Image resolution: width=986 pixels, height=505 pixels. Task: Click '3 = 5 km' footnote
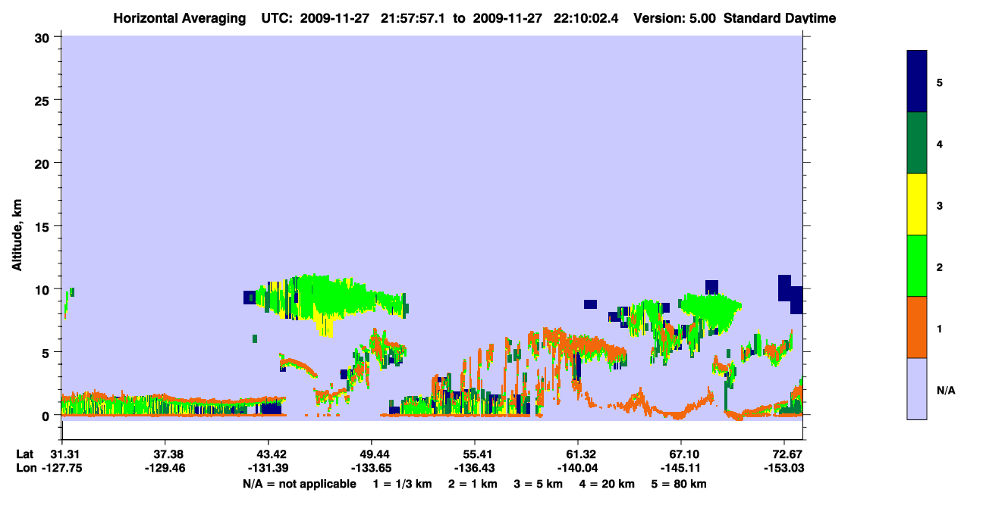(x=539, y=484)
